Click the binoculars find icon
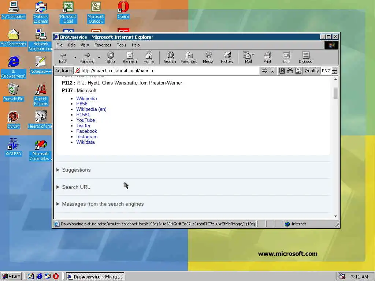Screen dimensions: 375x281 [290, 71]
